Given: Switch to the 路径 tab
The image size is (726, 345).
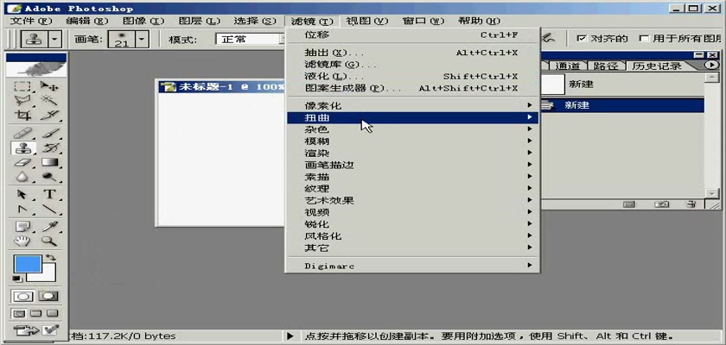Looking at the screenshot, I should (x=606, y=66).
